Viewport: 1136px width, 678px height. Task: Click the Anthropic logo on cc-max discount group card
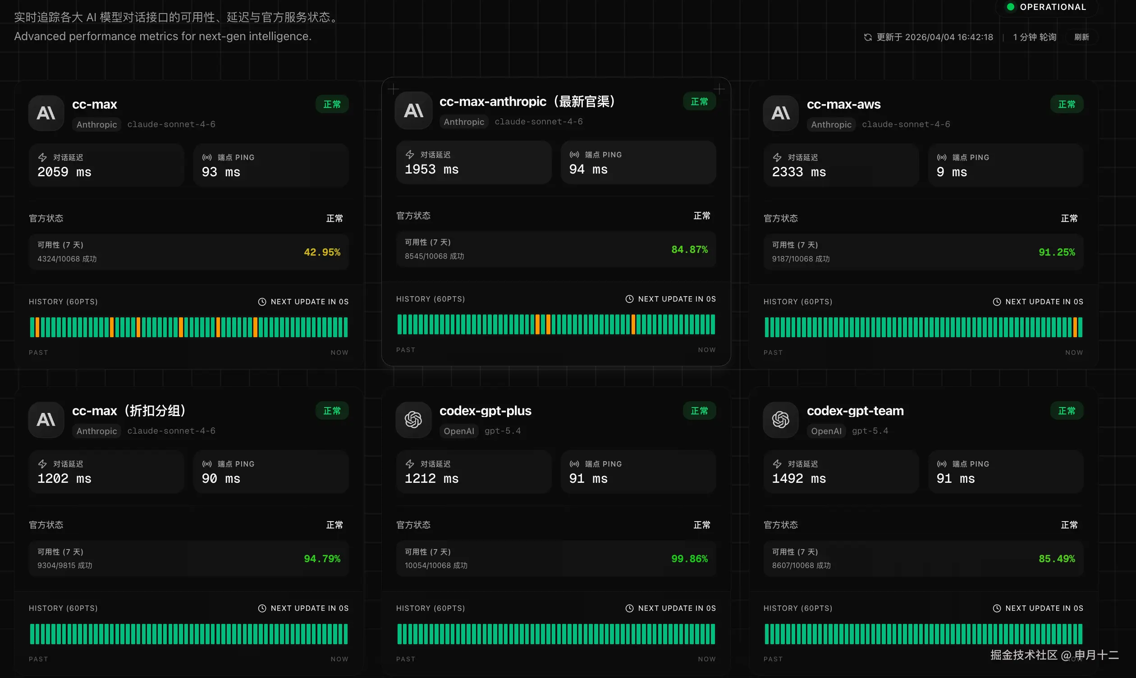tap(46, 419)
